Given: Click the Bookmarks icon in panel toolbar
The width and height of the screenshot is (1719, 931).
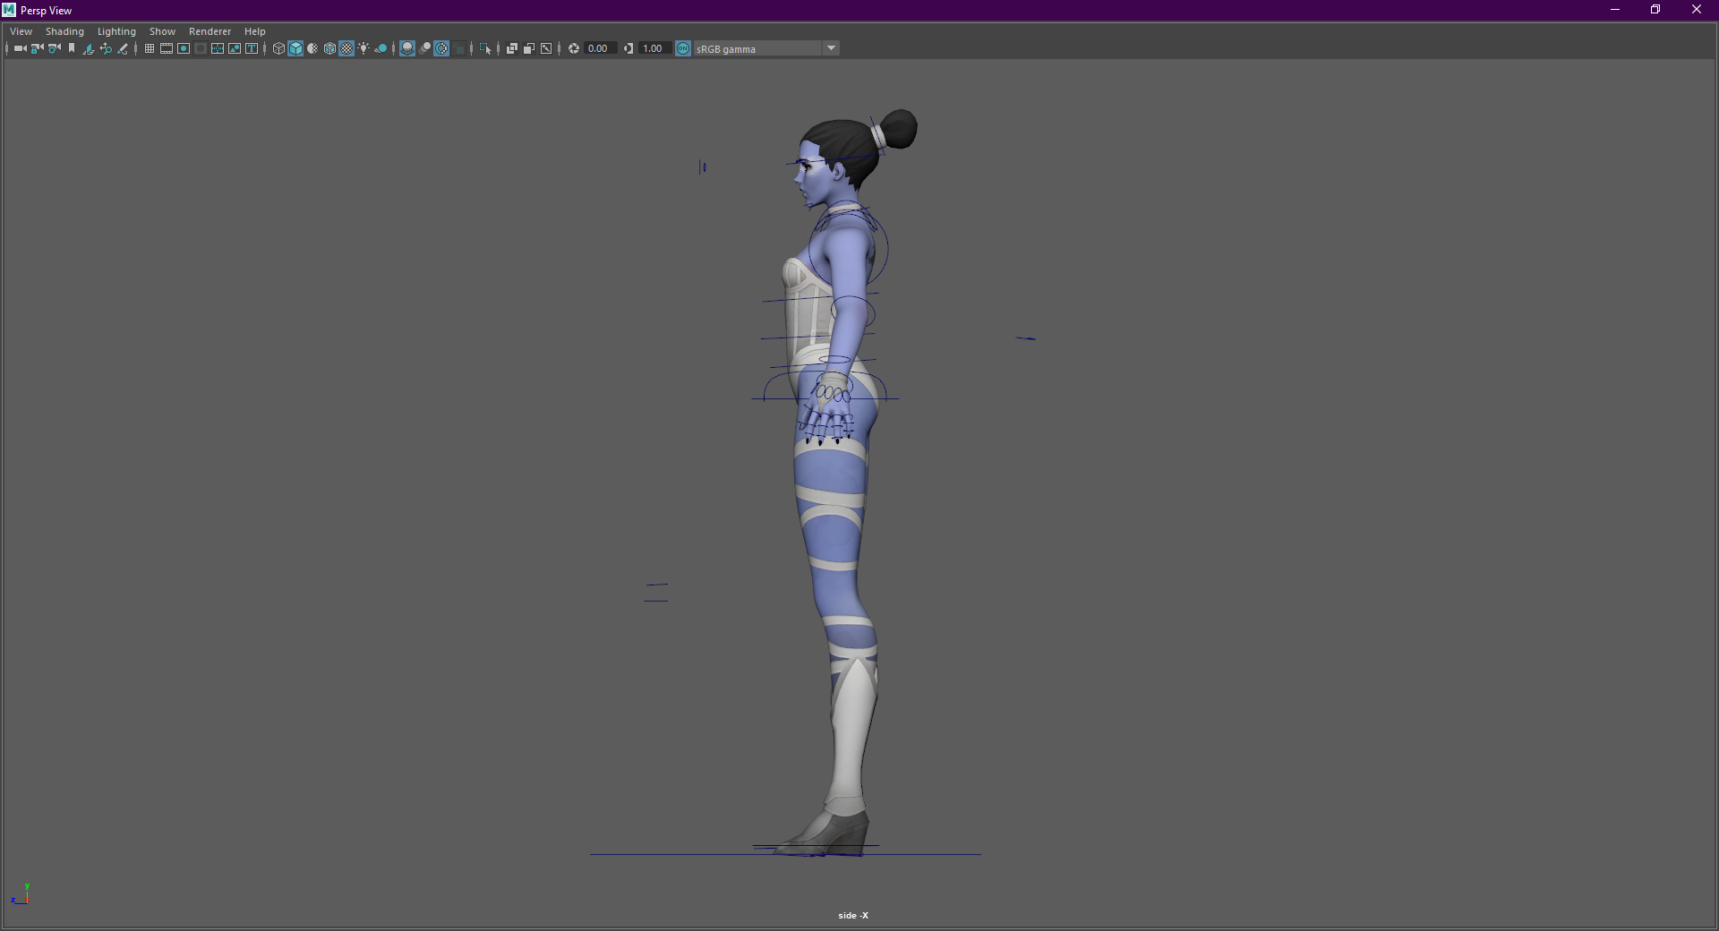Looking at the screenshot, I should point(72,48).
